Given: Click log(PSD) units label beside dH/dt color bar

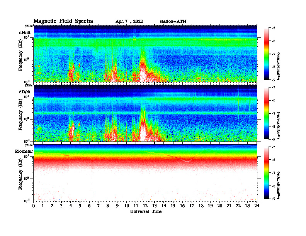Looking at the screenshot, I should [279, 66].
